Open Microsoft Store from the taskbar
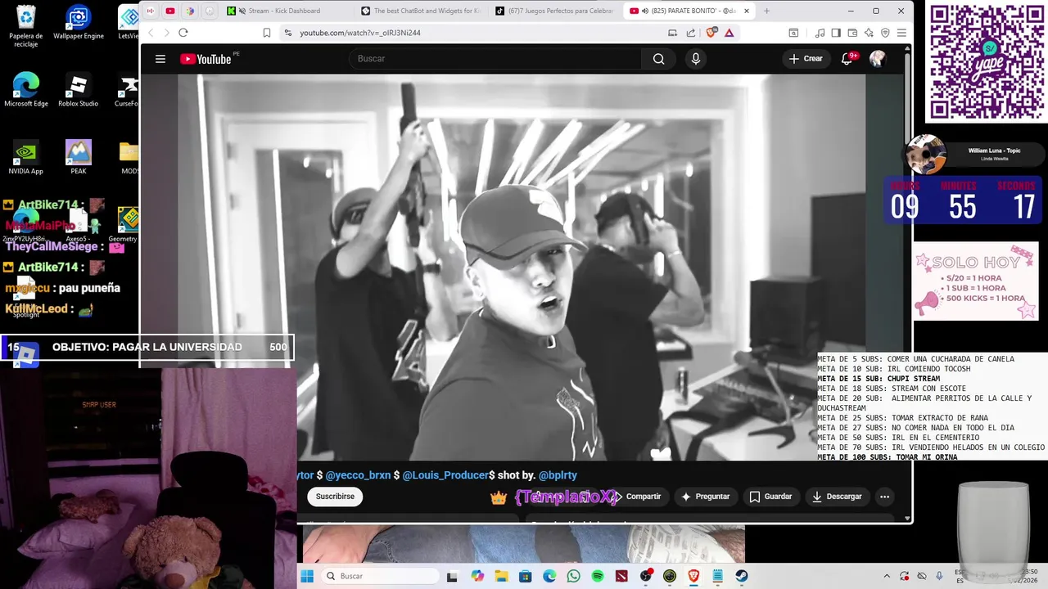 [x=525, y=576]
